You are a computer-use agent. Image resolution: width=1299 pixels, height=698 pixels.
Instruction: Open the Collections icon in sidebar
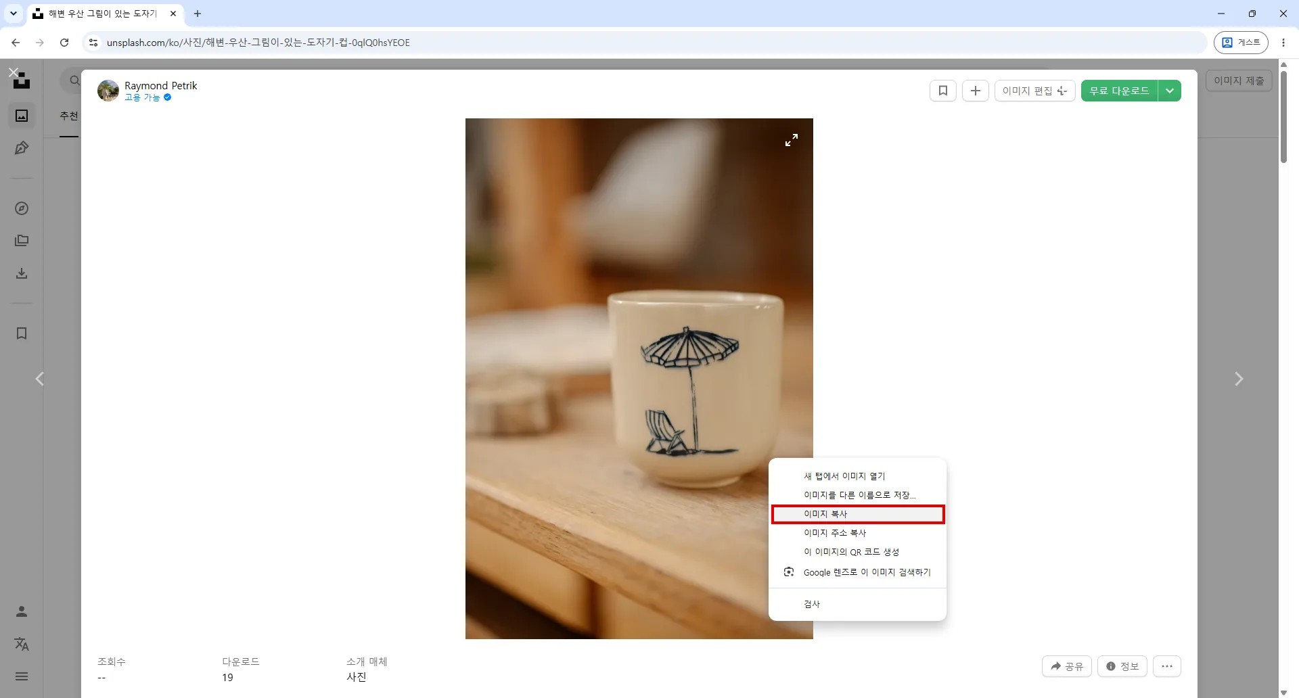[x=22, y=241]
